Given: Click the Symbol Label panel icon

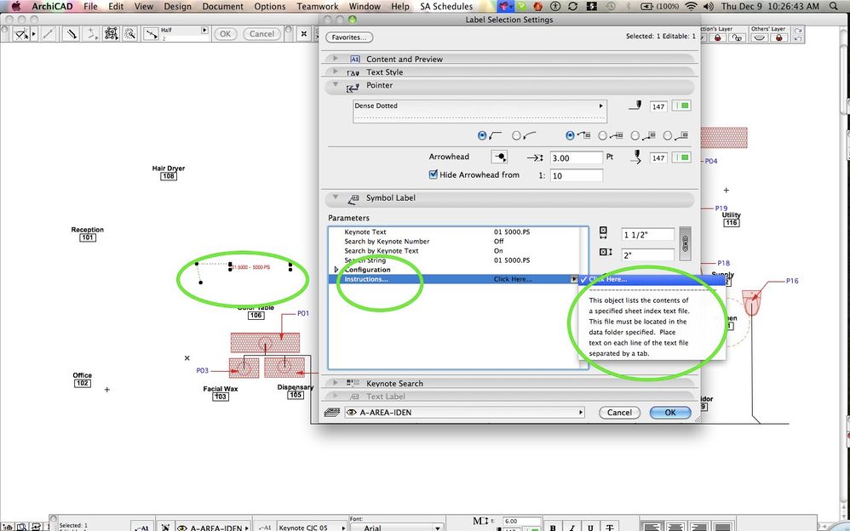Looking at the screenshot, I should [x=353, y=199].
